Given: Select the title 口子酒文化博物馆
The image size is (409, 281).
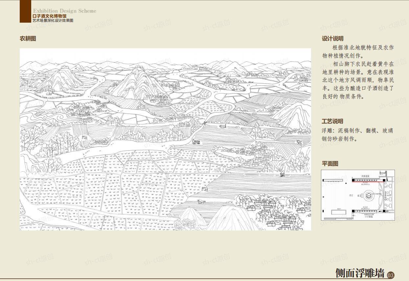Looking at the screenshot, I should click(x=49, y=16).
